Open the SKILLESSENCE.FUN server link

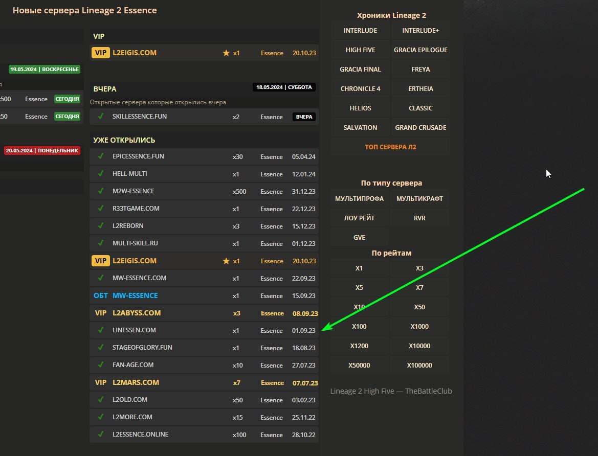[140, 116]
